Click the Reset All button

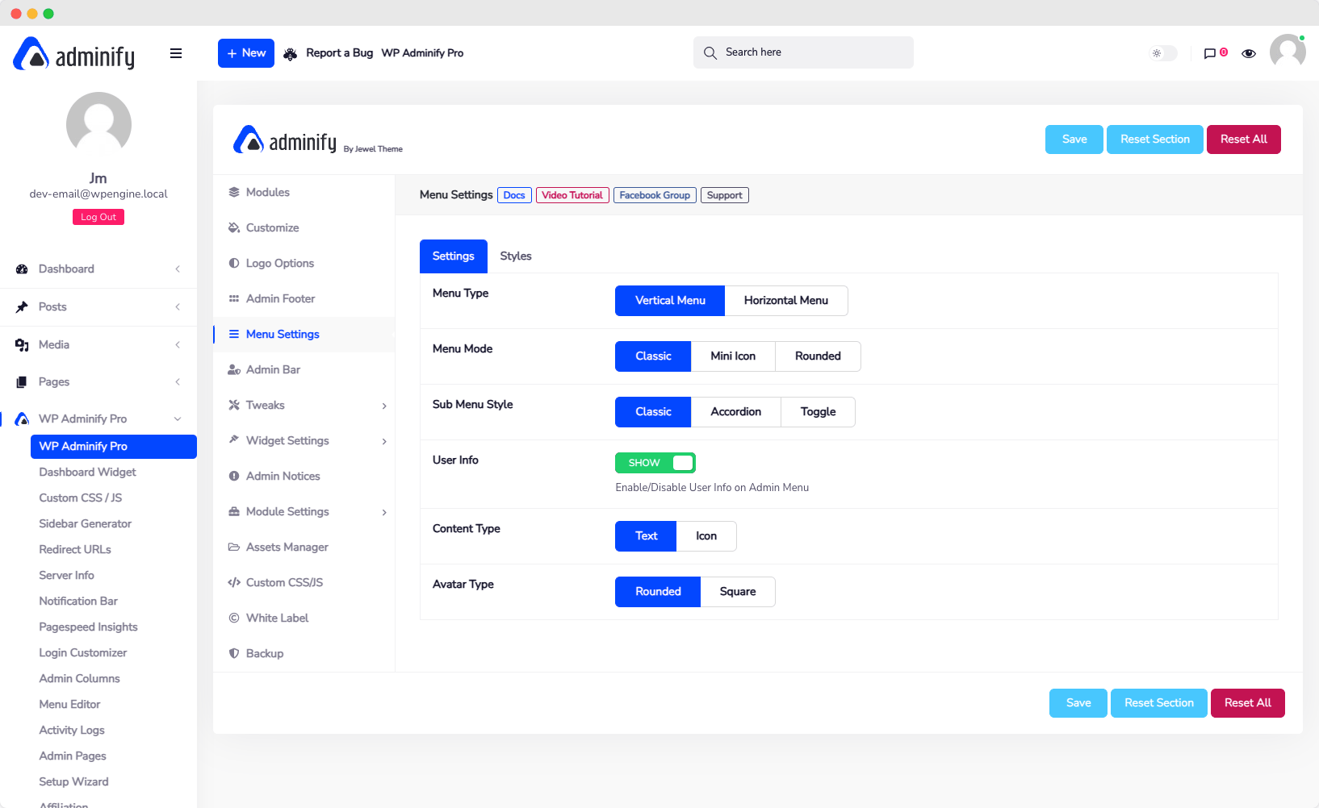(1244, 139)
